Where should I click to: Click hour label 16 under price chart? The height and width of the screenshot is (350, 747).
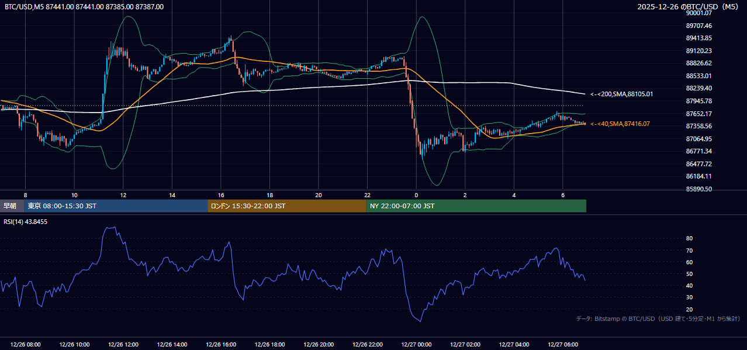221,195
